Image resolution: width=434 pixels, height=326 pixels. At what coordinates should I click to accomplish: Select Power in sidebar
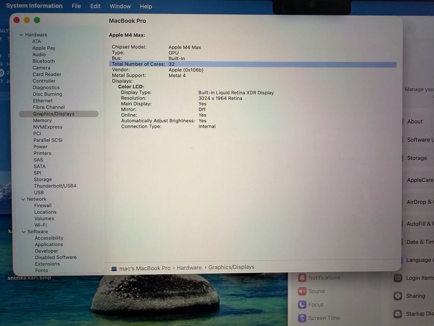point(40,147)
